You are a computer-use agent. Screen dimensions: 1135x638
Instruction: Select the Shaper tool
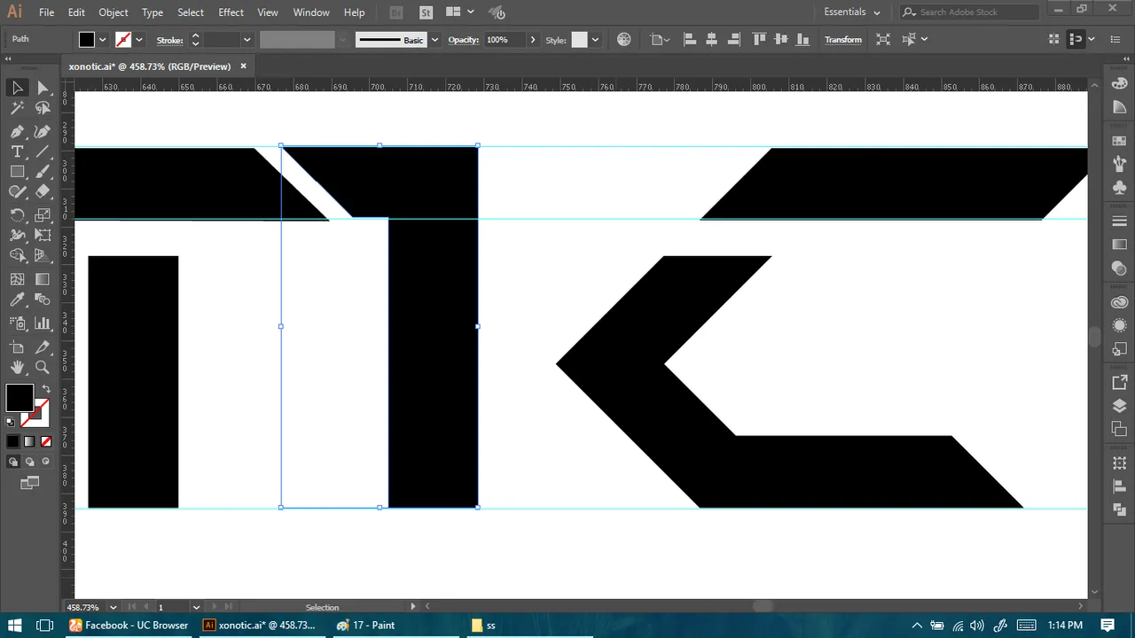pyautogui.click(x=17, y=192)
